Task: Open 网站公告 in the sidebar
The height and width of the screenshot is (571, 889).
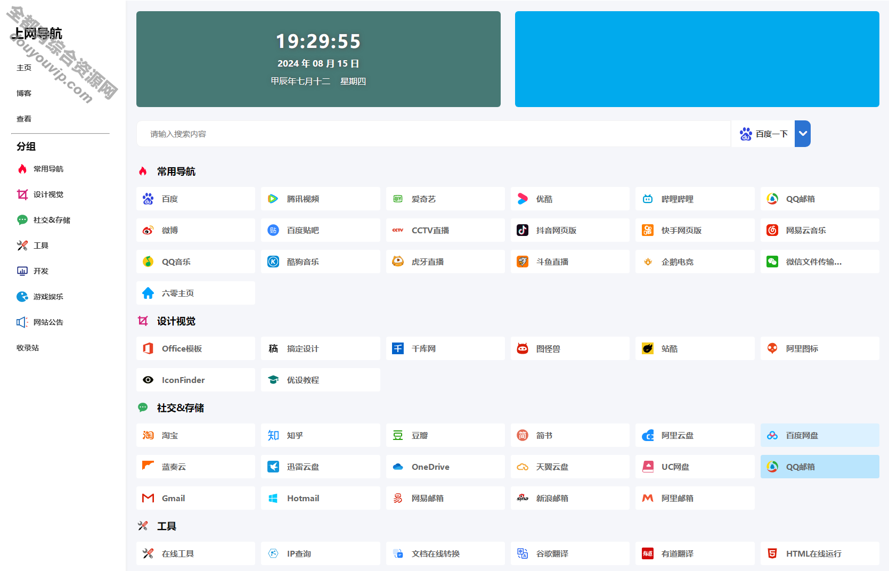Action: tap(48, 322)
